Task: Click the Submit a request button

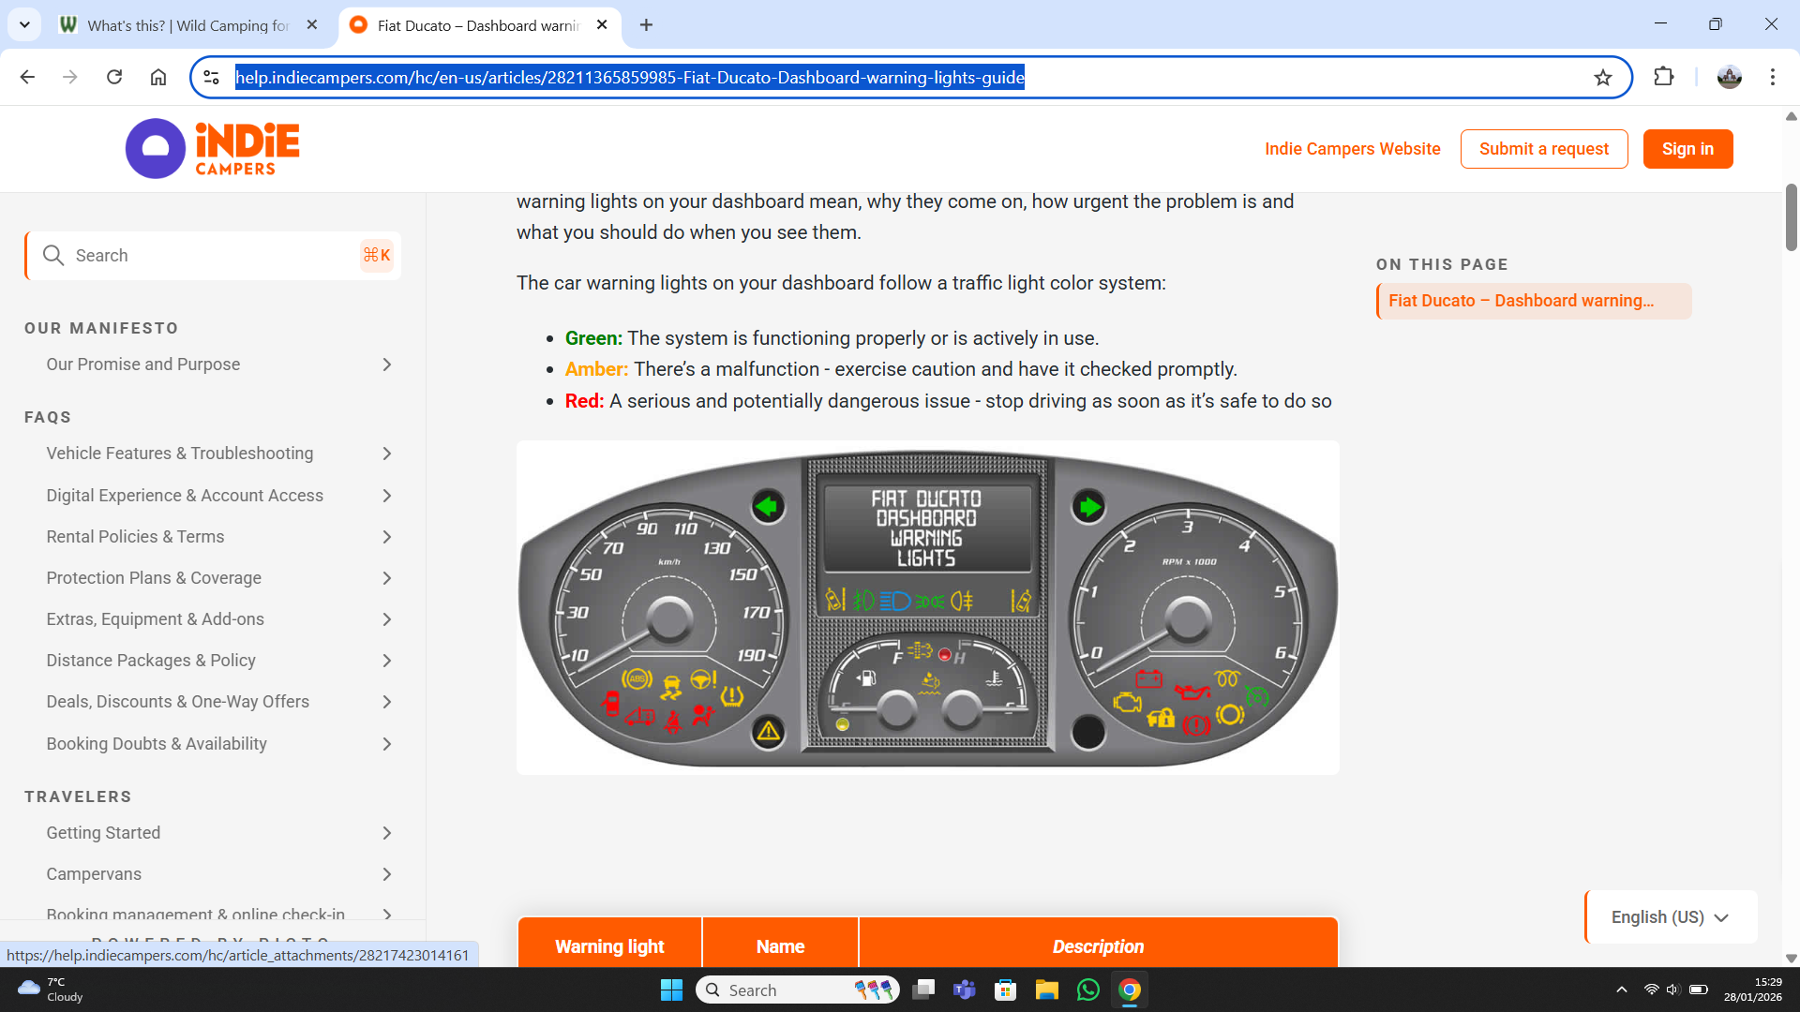Action: tap(1543, 148)
